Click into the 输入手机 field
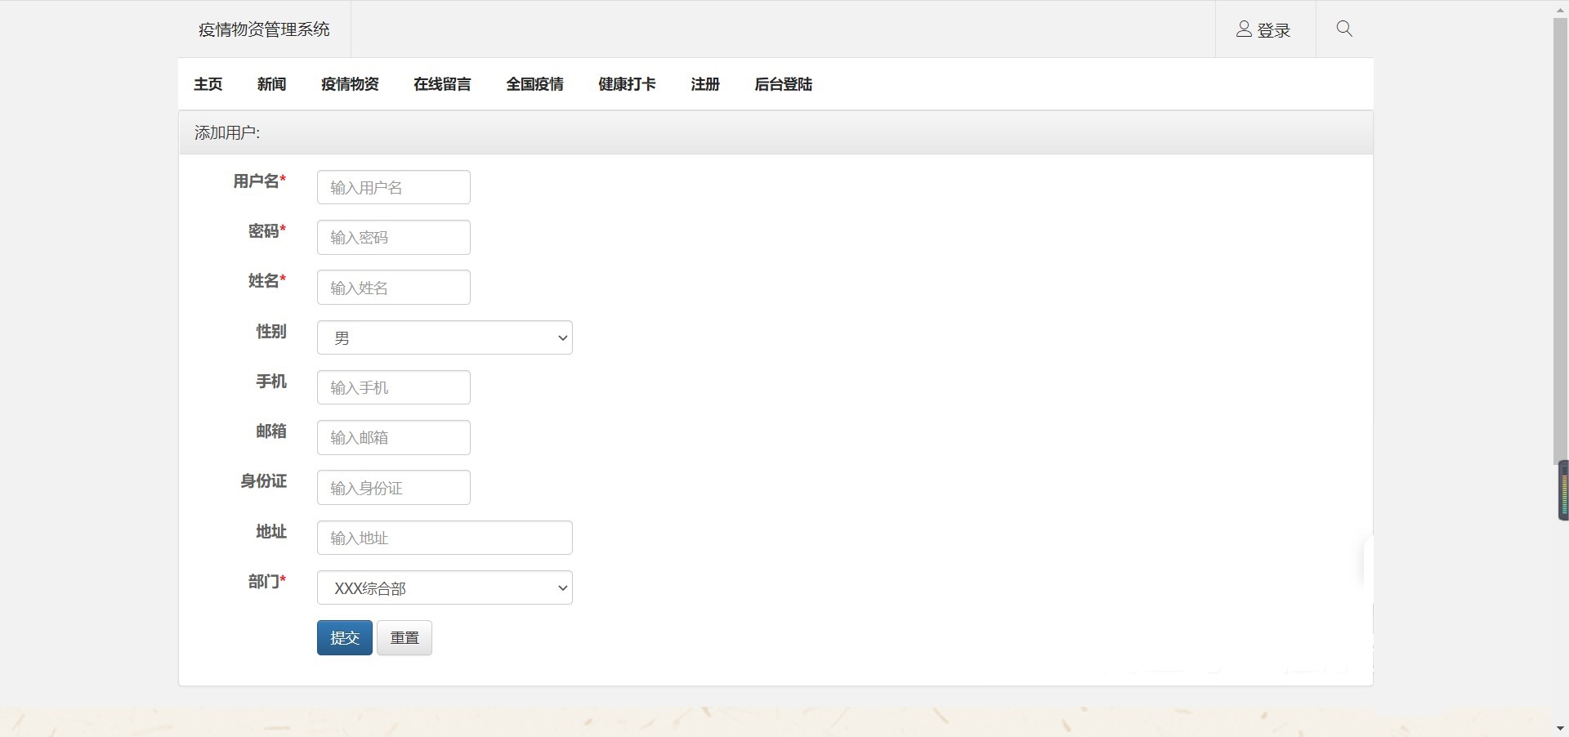 coord(394,387)
